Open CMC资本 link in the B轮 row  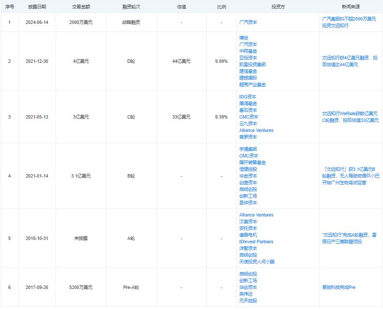[x=249, y=156]
